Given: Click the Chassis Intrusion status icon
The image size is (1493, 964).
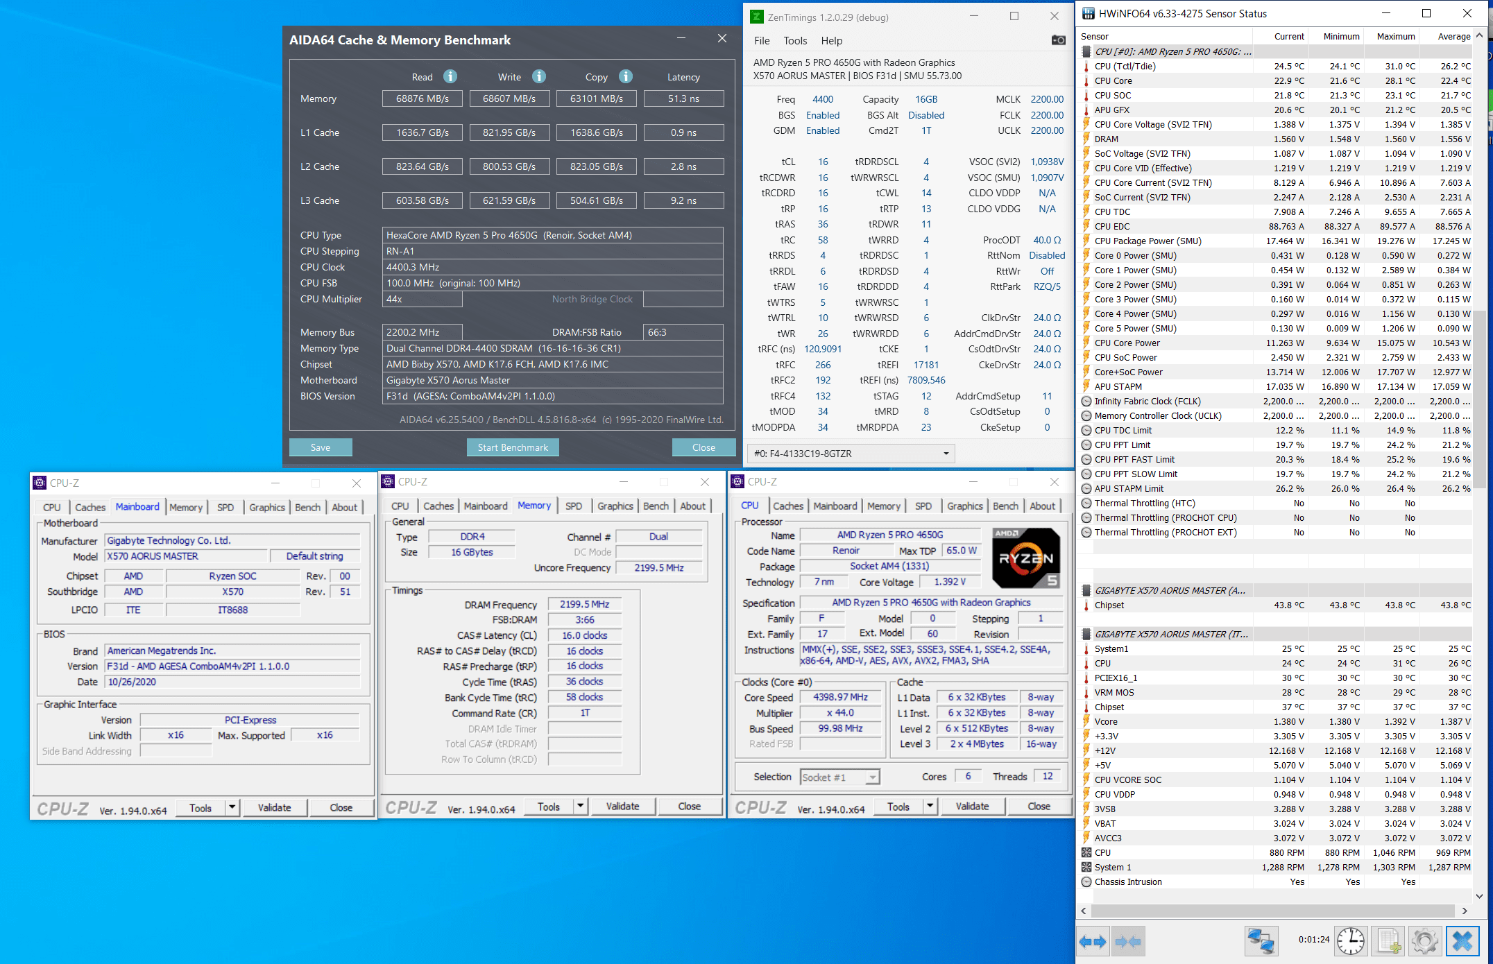Looking at the screenshot, I should (x=1086, y=881).
